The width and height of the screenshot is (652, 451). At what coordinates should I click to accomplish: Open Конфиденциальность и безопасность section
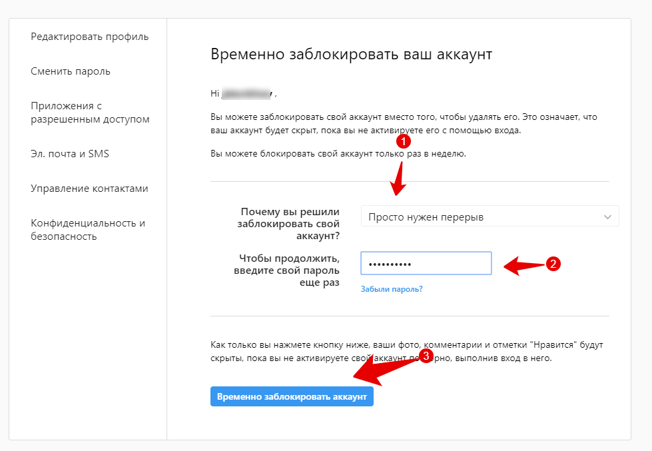click(88, 230)
